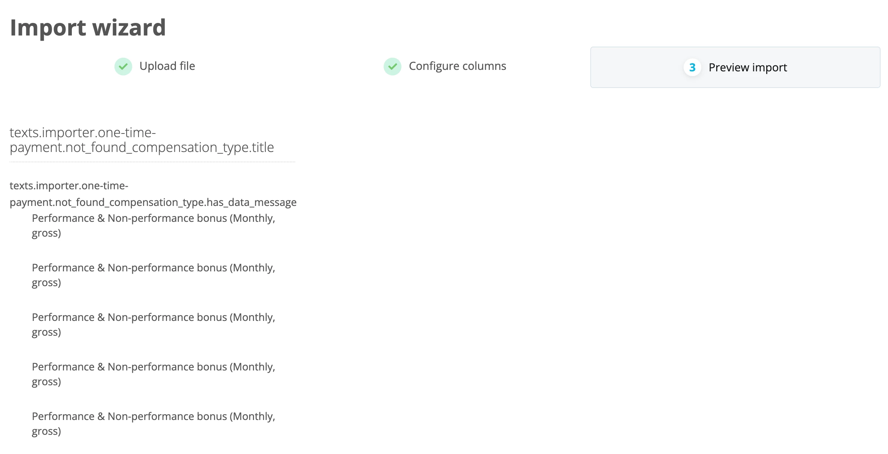Select the second Performance & Non-performance bonus entry
888x454 pixels.
[x=153, y=275]
